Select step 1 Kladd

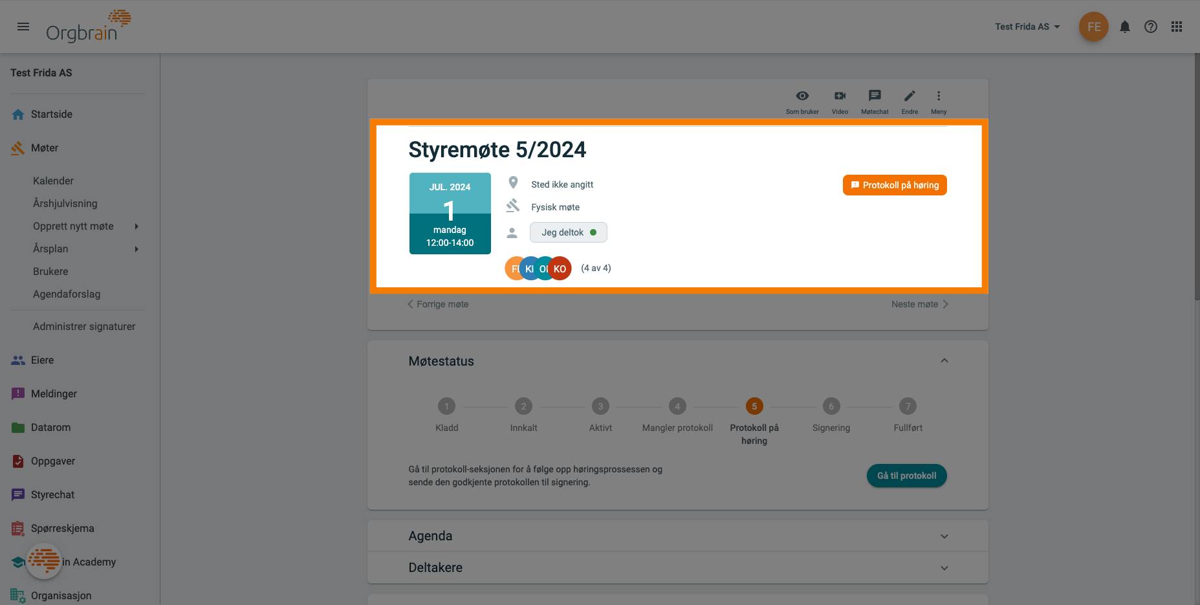pyautogui.click(x=446, y=406)
